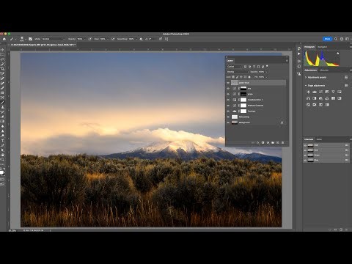Select the Rectangular Marquee tool
The width and height of the screenshot is (352, 264).
[2, 54]
